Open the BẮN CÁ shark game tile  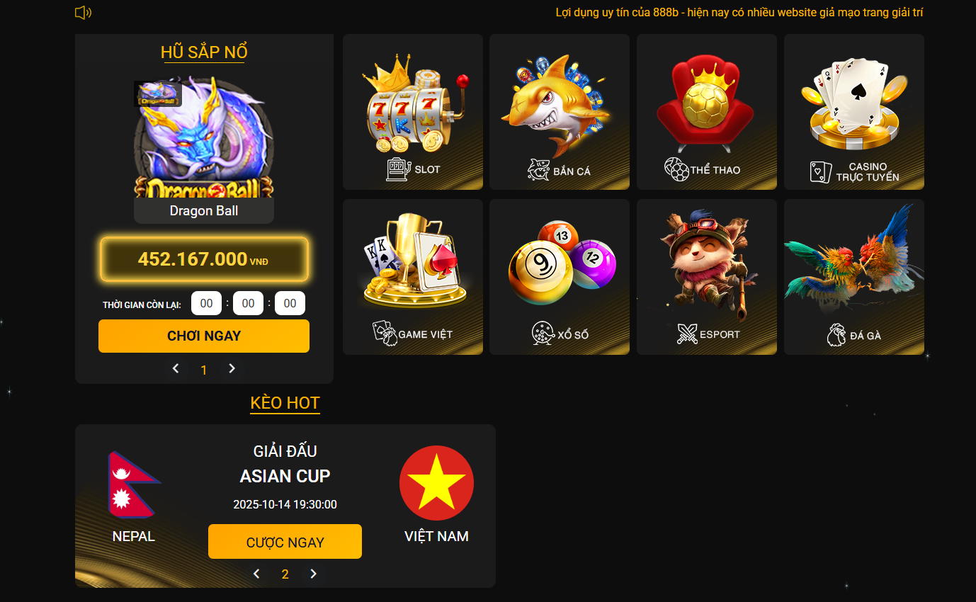pos(560,112)
